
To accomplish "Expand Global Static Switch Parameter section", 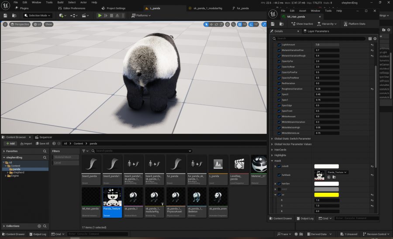I will [x=272, y=139].
